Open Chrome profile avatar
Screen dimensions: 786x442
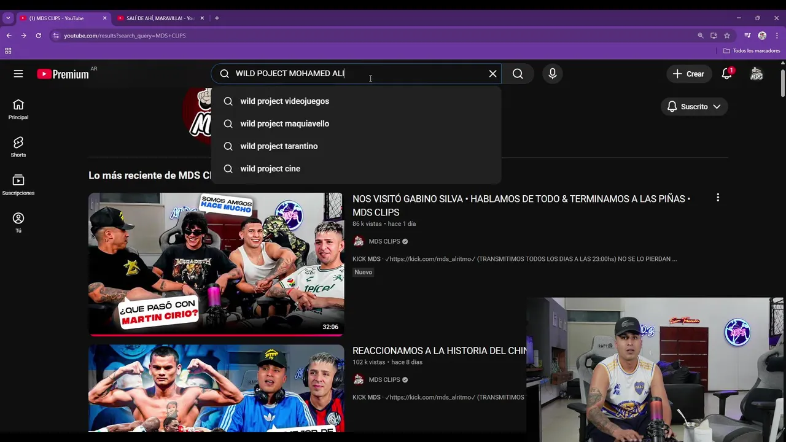pyautogui.click(x=762, y=36)
